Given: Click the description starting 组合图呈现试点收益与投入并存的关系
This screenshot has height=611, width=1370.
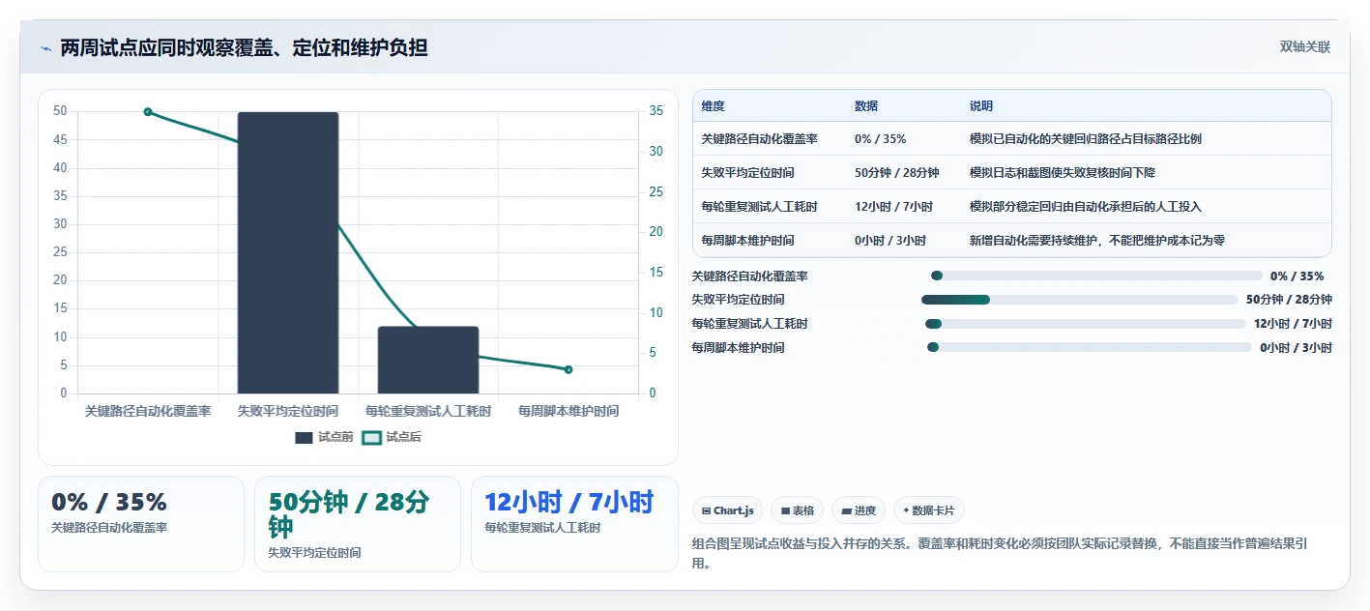Looking at the screenshot, I should pyautogui.click(x=1001, y=553).
